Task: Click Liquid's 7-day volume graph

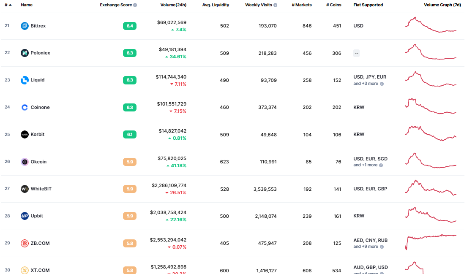Action: click(x=431, y=79)
